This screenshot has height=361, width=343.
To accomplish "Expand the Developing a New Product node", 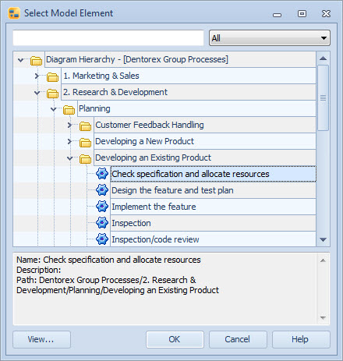I will tap(69, 141).
